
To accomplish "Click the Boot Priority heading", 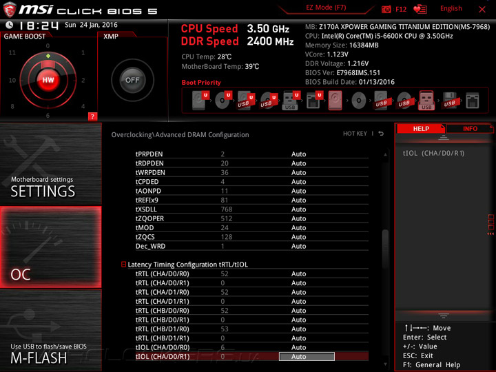I will (x=201, y=82).
